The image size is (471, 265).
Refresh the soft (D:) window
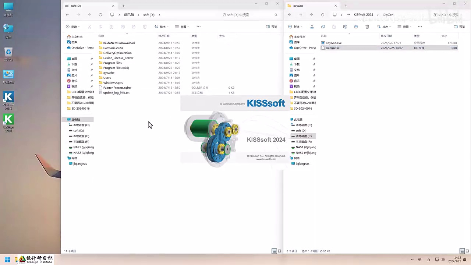[x=100, y=15]
